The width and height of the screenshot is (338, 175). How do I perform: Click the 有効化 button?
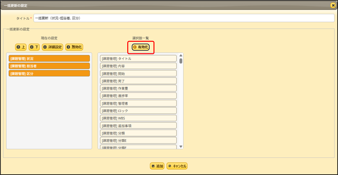[x=141, y=47]
